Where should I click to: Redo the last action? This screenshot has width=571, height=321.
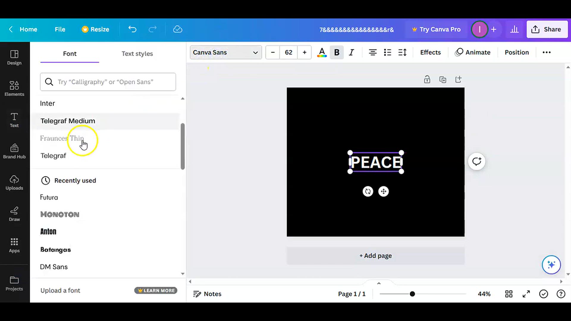tap(153, 29)
